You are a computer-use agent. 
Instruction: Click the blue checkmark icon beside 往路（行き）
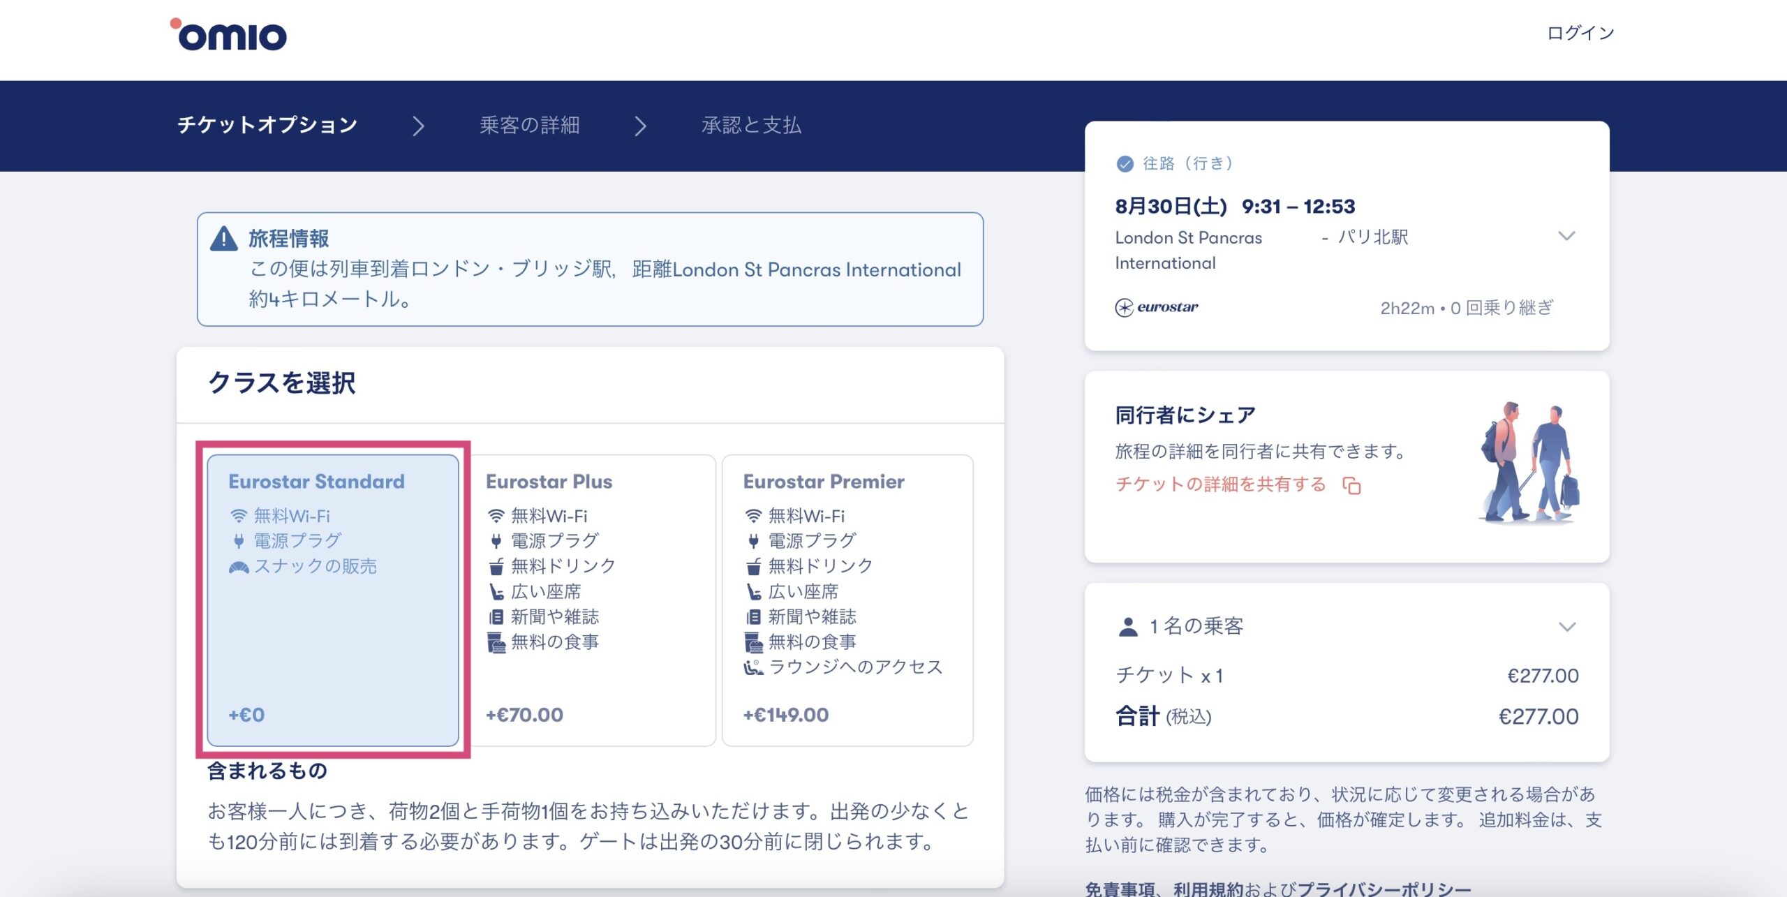tap(1125, 164)
